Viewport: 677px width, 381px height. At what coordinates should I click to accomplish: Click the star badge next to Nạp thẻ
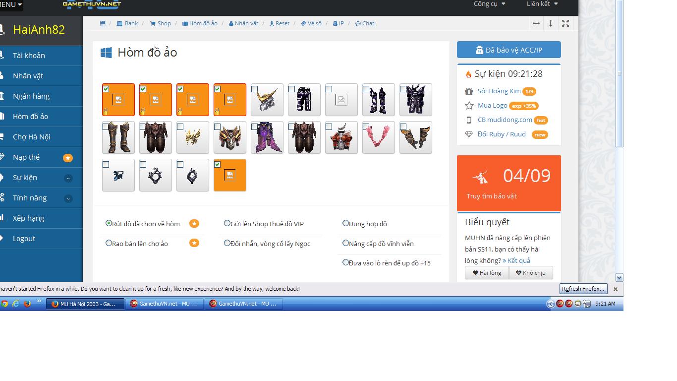pyautogui.click(x=68, y=158)
